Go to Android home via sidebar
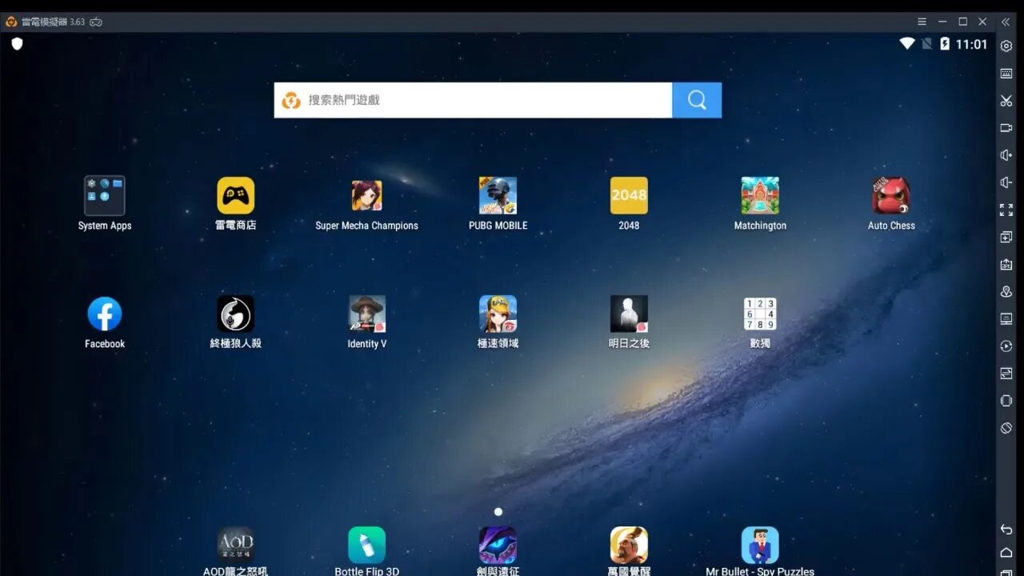The image size is (1024, 576). pos(1006,552)
